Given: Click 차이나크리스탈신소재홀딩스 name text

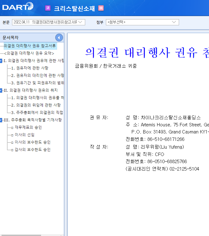Looking at the screenshot, I should pyautogui.click(x=171, y=118).
